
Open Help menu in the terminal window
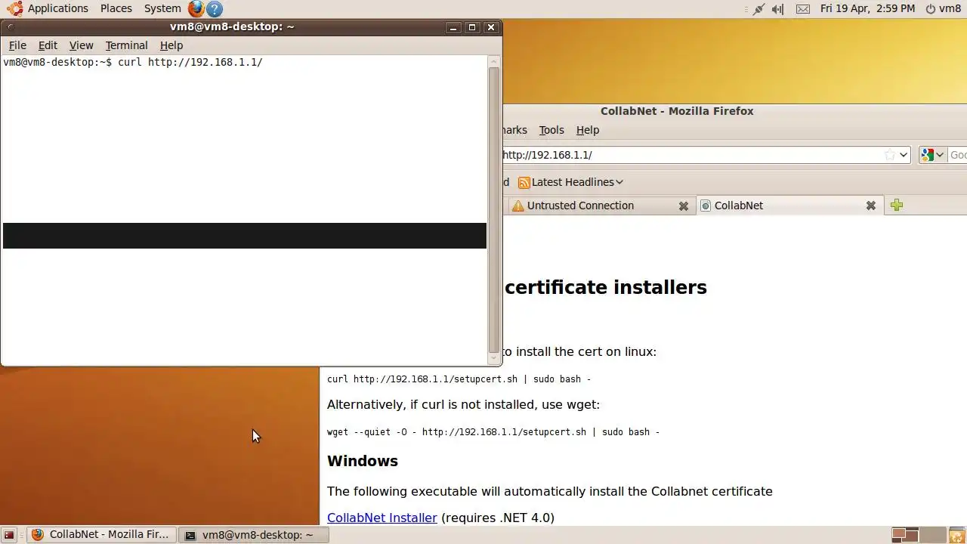pos(171,45)
